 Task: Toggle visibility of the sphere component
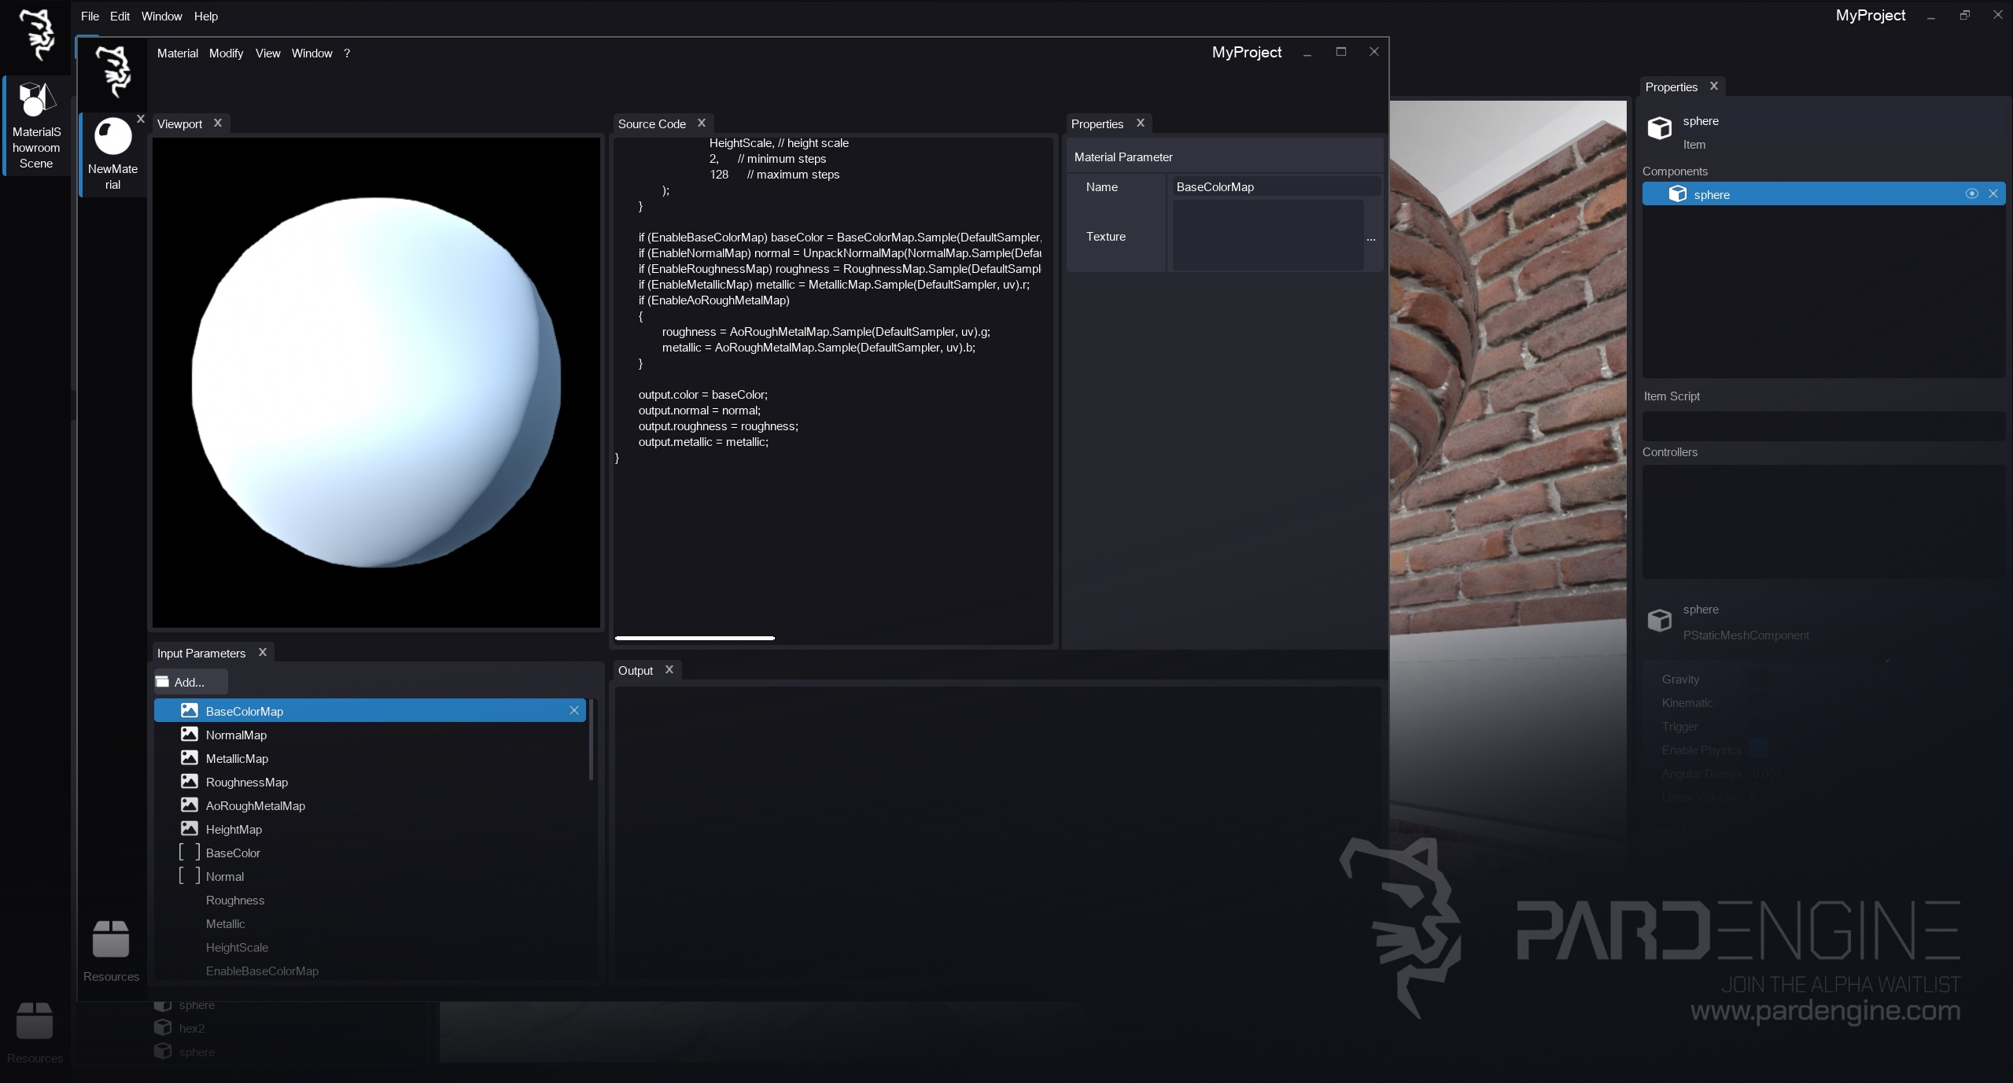[1972, 193]
